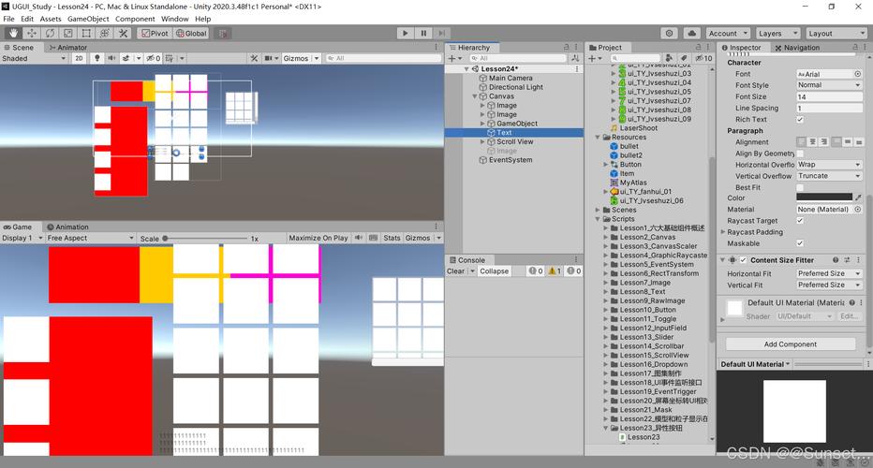
Task: Set bottom vertical text alignment
Action: click(859, 142)
